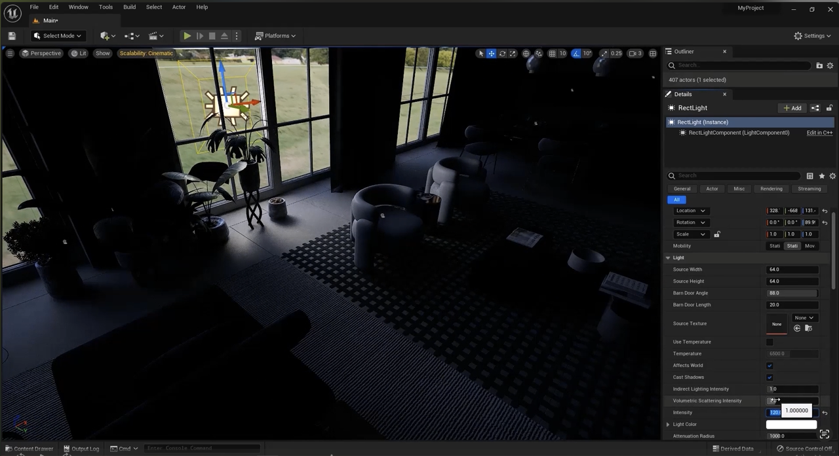The image size is (839, 456).
Task: Open the File menu
Action: (x=34, y=7)
